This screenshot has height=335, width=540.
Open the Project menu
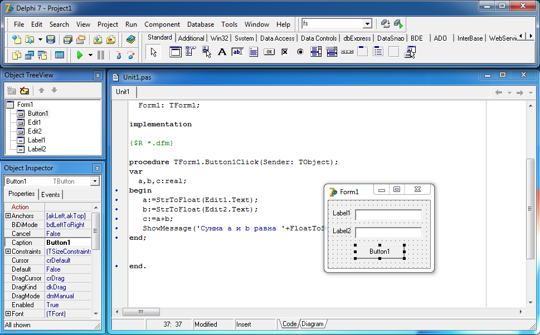point(108,24)
